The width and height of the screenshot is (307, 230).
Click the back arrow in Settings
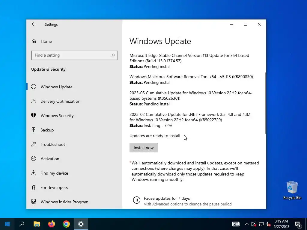pos(34,24)
